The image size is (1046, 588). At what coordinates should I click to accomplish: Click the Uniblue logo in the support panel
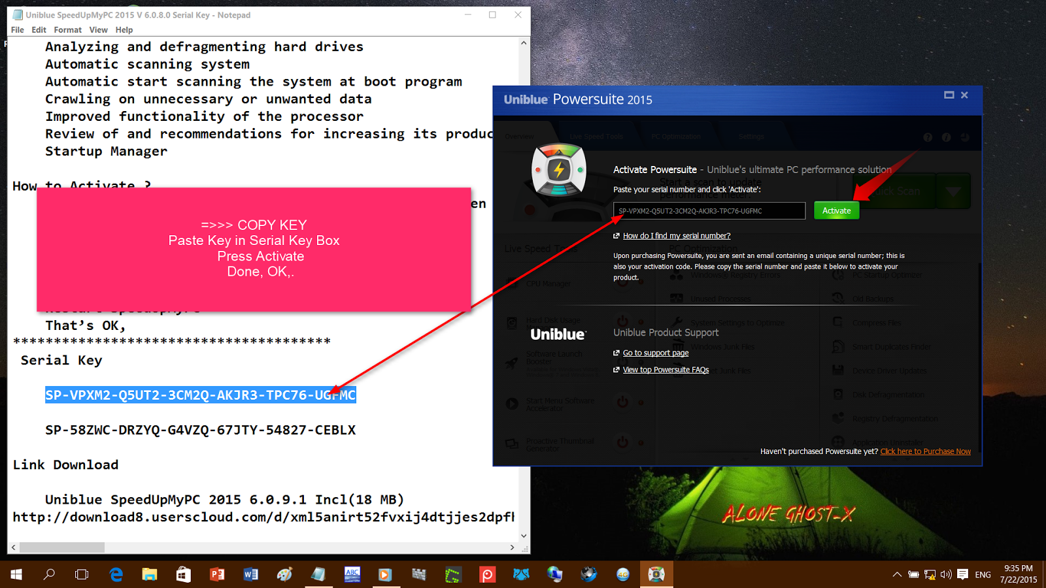(x=558, y=333)
